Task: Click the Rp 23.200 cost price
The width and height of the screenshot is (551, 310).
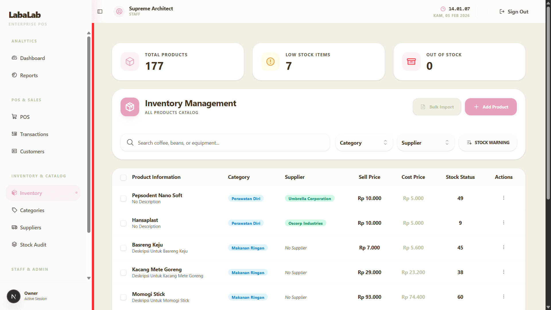Action: (413, 272)
